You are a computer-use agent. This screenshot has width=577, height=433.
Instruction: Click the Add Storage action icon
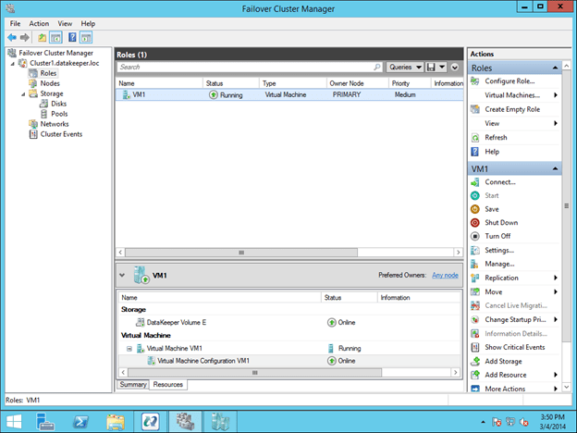[x=475, y=361]
